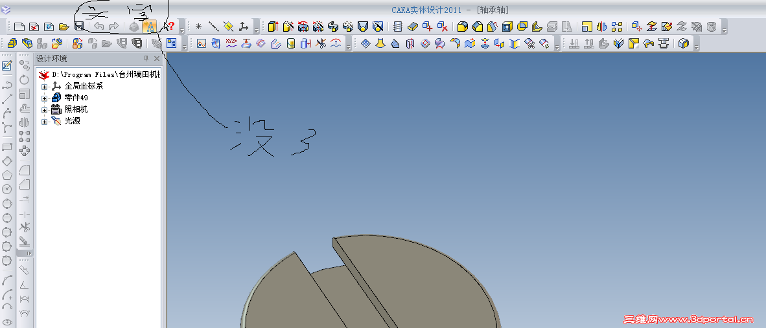The image size is (766, 328).
Task: Click the sketch rotate circular arrow icon
Action: click(25, 80)
